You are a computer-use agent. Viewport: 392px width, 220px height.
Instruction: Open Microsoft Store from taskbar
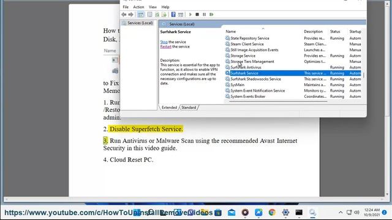tap(218, 213)
